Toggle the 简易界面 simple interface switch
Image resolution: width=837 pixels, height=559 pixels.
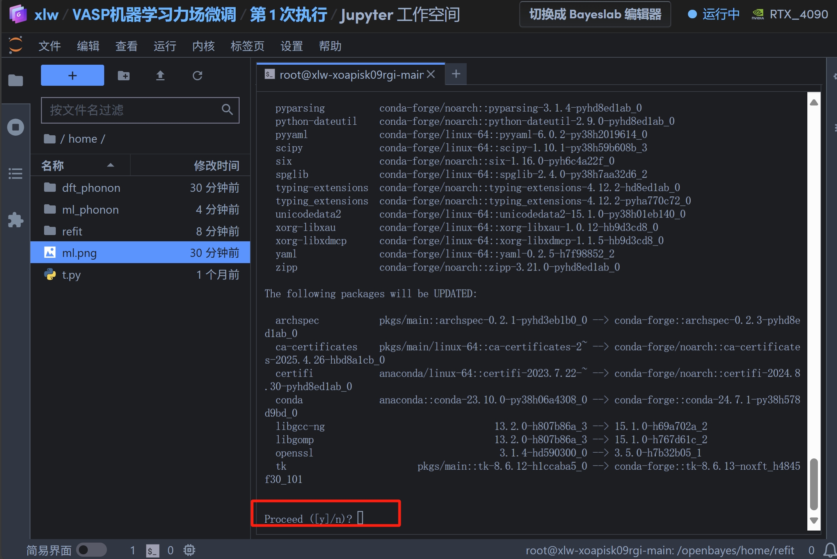(x=91, y=550)
